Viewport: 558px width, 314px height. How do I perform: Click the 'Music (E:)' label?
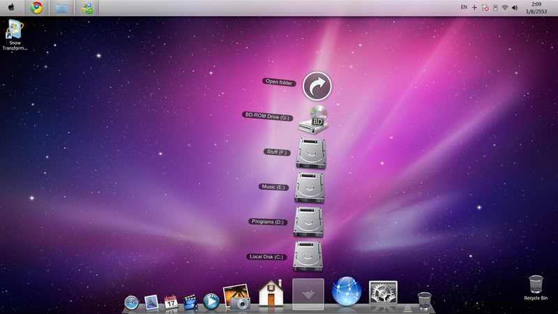[x=273, y=186]
